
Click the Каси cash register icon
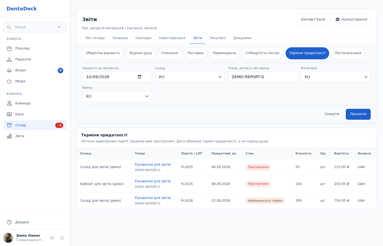click(9, 114)
